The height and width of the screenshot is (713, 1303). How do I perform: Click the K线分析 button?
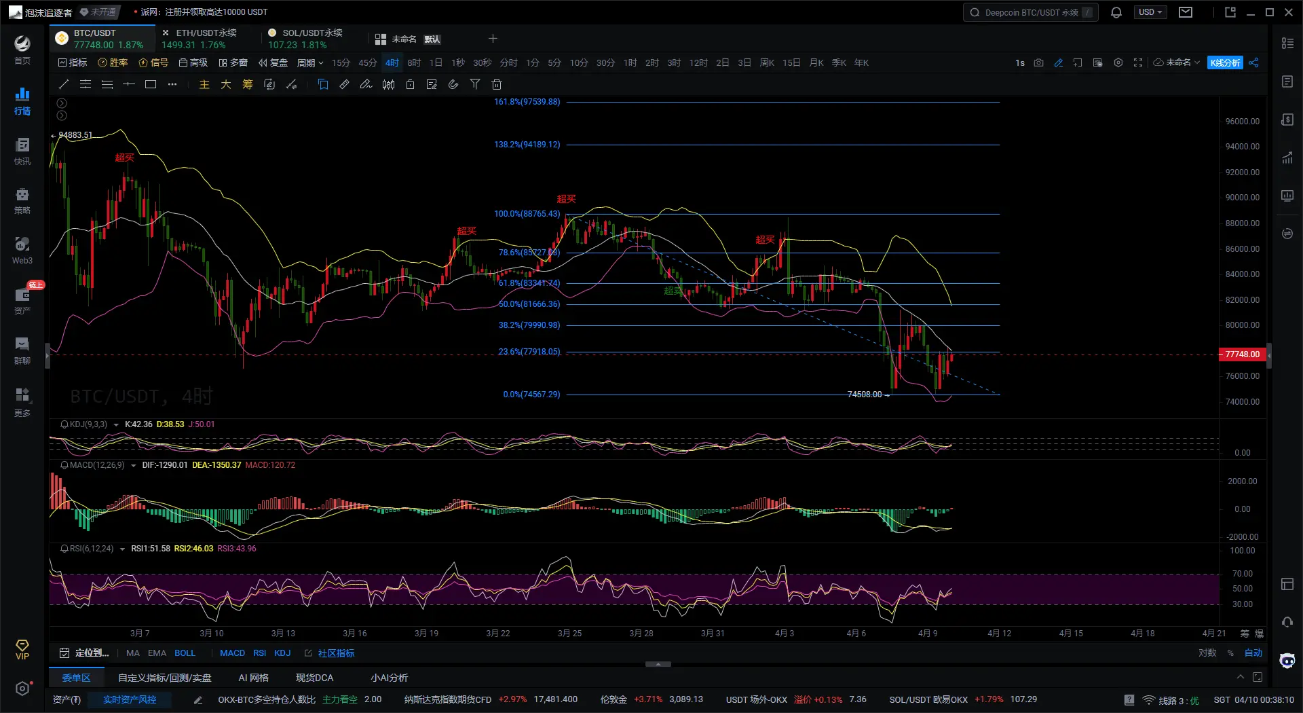click(x=1225, y=62)
